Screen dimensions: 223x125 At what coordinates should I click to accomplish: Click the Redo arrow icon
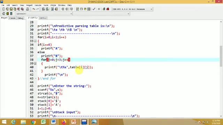[38, 9]
